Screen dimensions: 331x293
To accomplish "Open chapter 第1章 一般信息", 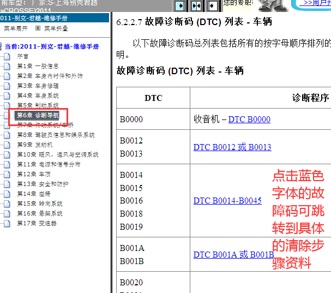I will 38,67.
